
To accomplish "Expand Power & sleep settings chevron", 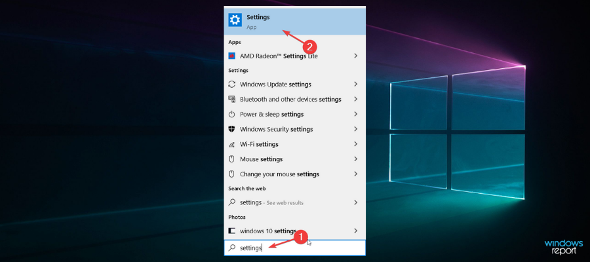I will click(355, 114).
